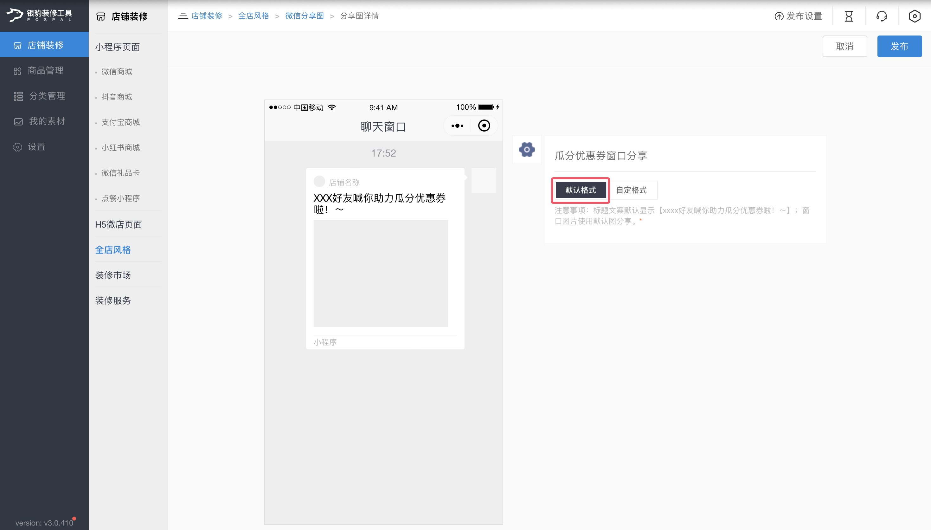The image size is (931, 530).
Task: Go to 我的素材 section
Action: (x=47, y=121)
